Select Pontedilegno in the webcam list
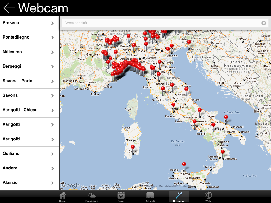 (30, 38)
